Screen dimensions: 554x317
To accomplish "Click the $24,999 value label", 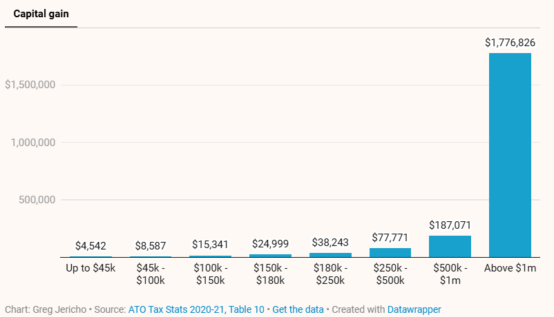I will [x=270, y=244].
